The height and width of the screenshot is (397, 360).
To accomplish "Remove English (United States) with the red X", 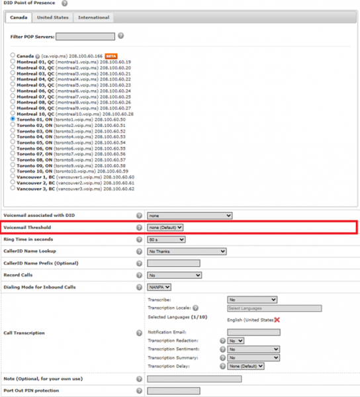I will point(277,320).
